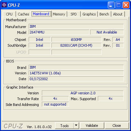131x131 pixels.
Task: Select the Model value 26474MU
Action: (x=59, y=32)
